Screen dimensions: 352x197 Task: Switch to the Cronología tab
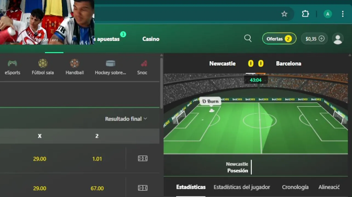[x=295, y=187]
